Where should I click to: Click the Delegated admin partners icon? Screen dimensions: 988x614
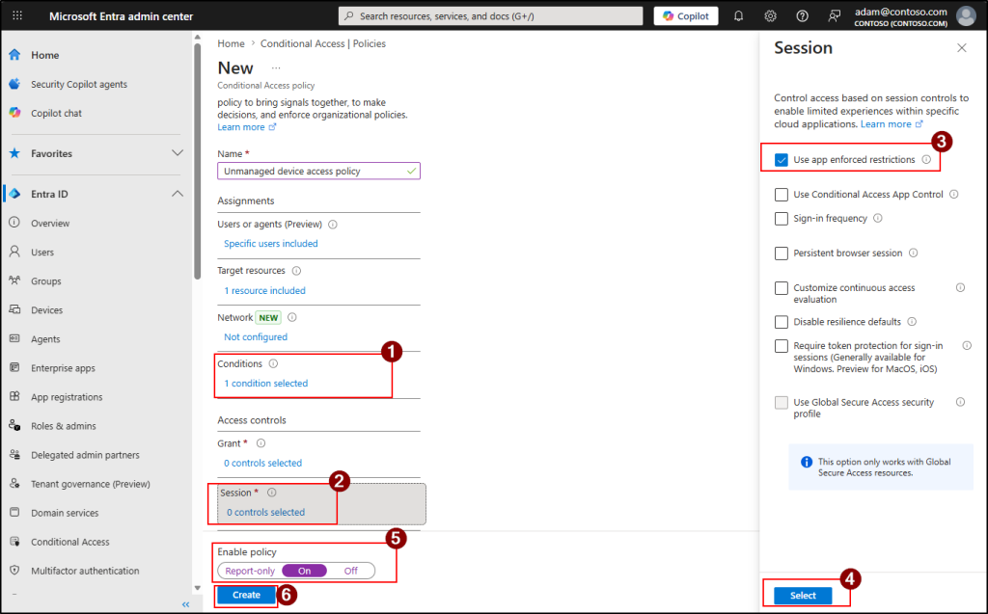click(14, 454)
